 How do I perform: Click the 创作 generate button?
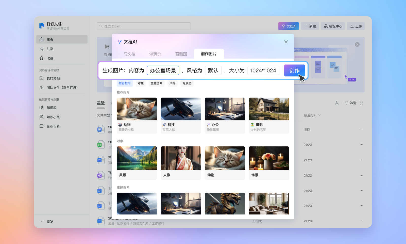(294, 70)
